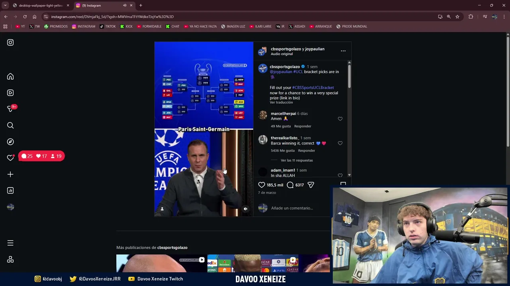Like marcellherpai's comment
The height and width of the screenshot is (286, 510).
[x=340, y=119]
